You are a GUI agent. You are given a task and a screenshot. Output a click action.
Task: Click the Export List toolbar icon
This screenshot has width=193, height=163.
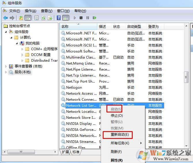click(50, 18)
